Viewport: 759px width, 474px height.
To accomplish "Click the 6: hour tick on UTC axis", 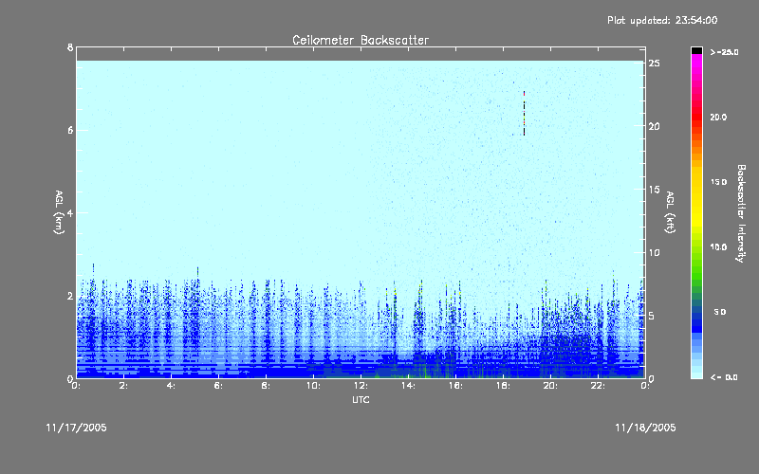I will point(219,386).
